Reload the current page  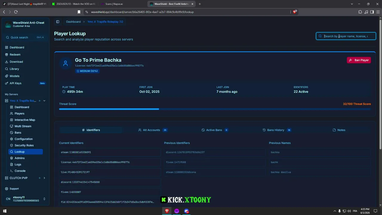click(16, 12)
